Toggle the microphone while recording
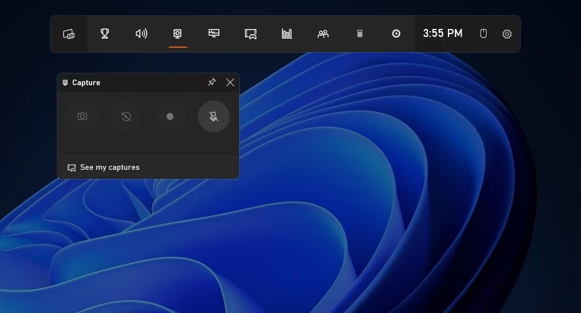581x313 pixels. [213, 116]
